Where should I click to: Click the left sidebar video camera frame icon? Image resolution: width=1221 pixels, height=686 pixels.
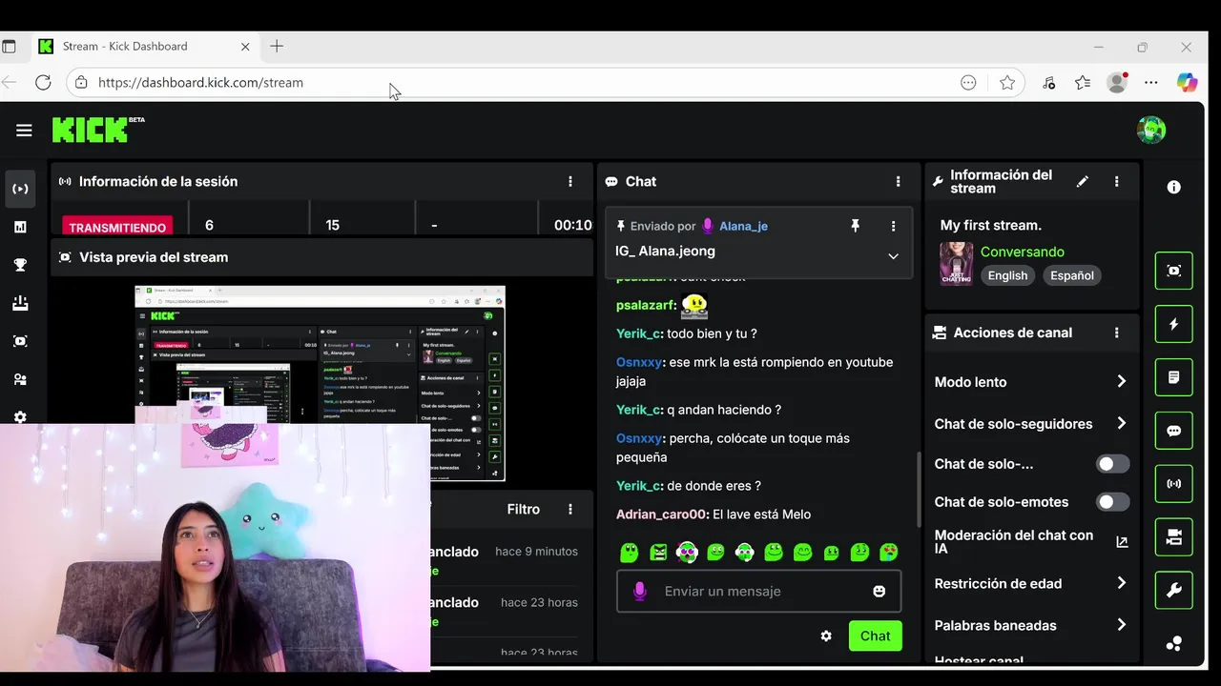[x=20, y=341]
